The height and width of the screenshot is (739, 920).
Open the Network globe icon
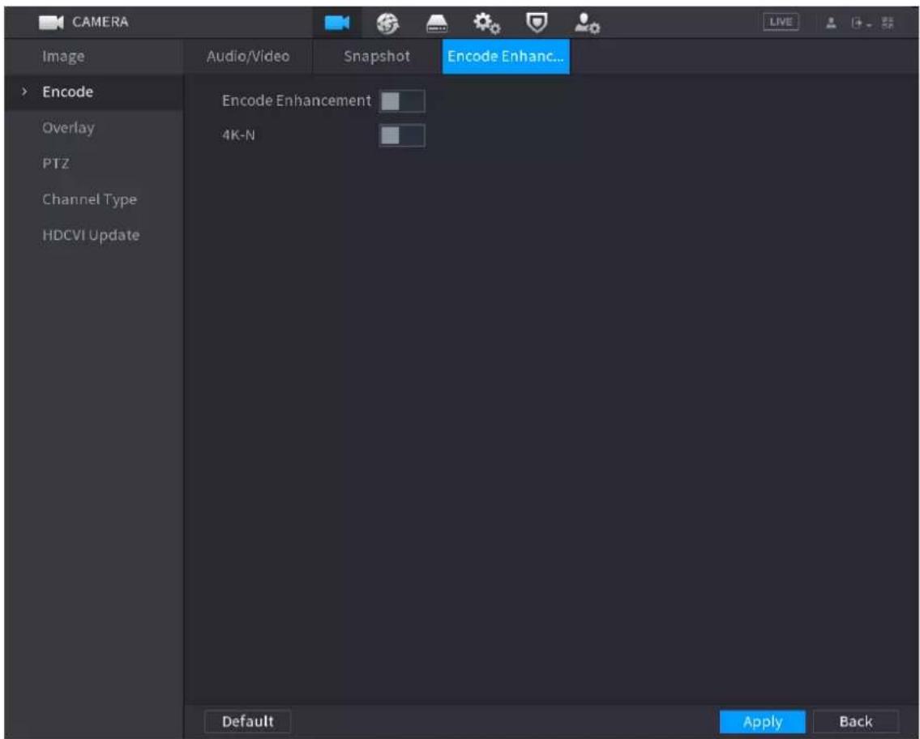pos(387,23)
